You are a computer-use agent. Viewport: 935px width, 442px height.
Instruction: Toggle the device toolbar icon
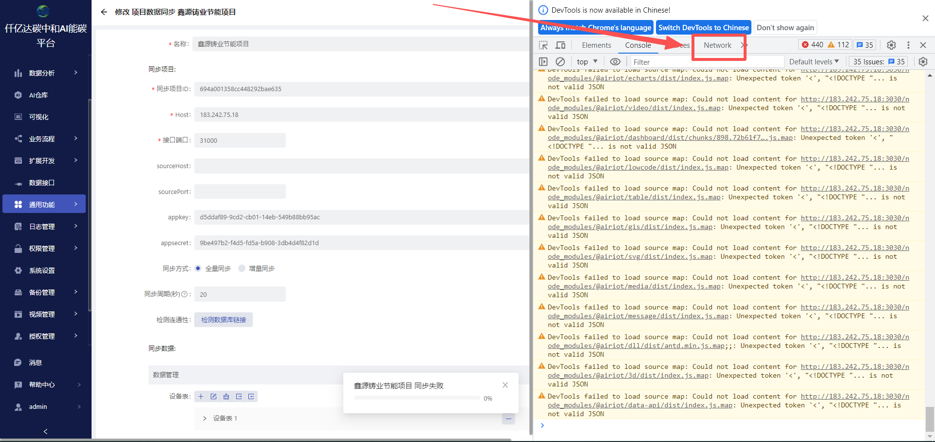(561, 45)
